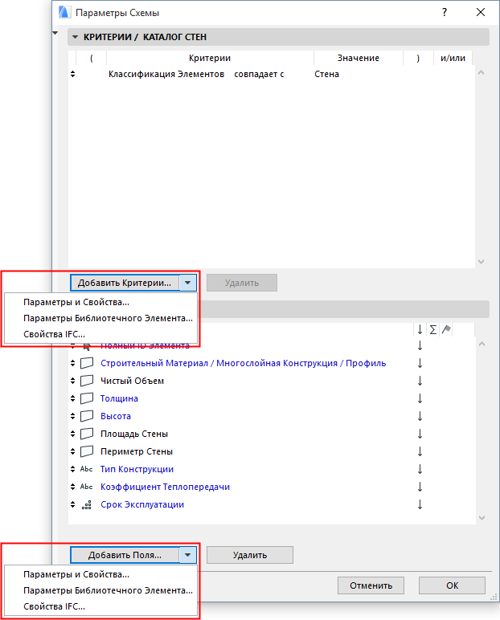Choose Свойства IFC under Добавить Поля
Viewport: 500px width, 620px height.
pyautogui.click(x=100, y=606)
